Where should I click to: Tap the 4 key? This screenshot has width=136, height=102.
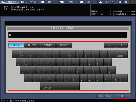coord(40,54)
